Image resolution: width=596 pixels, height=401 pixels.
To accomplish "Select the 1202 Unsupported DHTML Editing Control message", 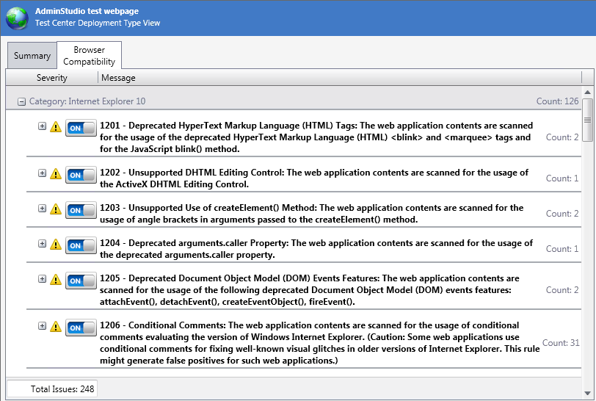I will point(314,178).
